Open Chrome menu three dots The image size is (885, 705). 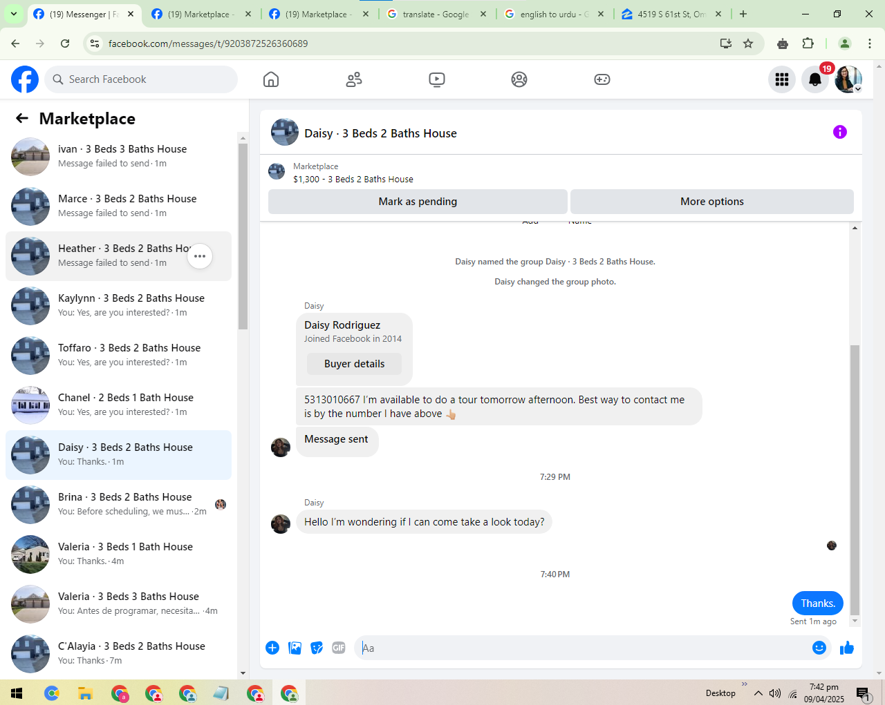click(x=870, y=44)
